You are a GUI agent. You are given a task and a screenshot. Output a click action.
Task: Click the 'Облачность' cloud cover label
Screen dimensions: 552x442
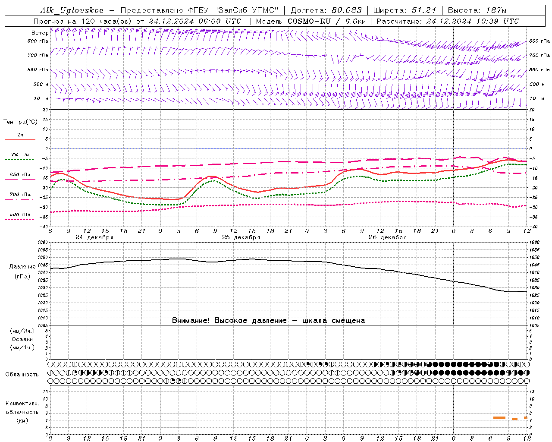pos(22,375)
